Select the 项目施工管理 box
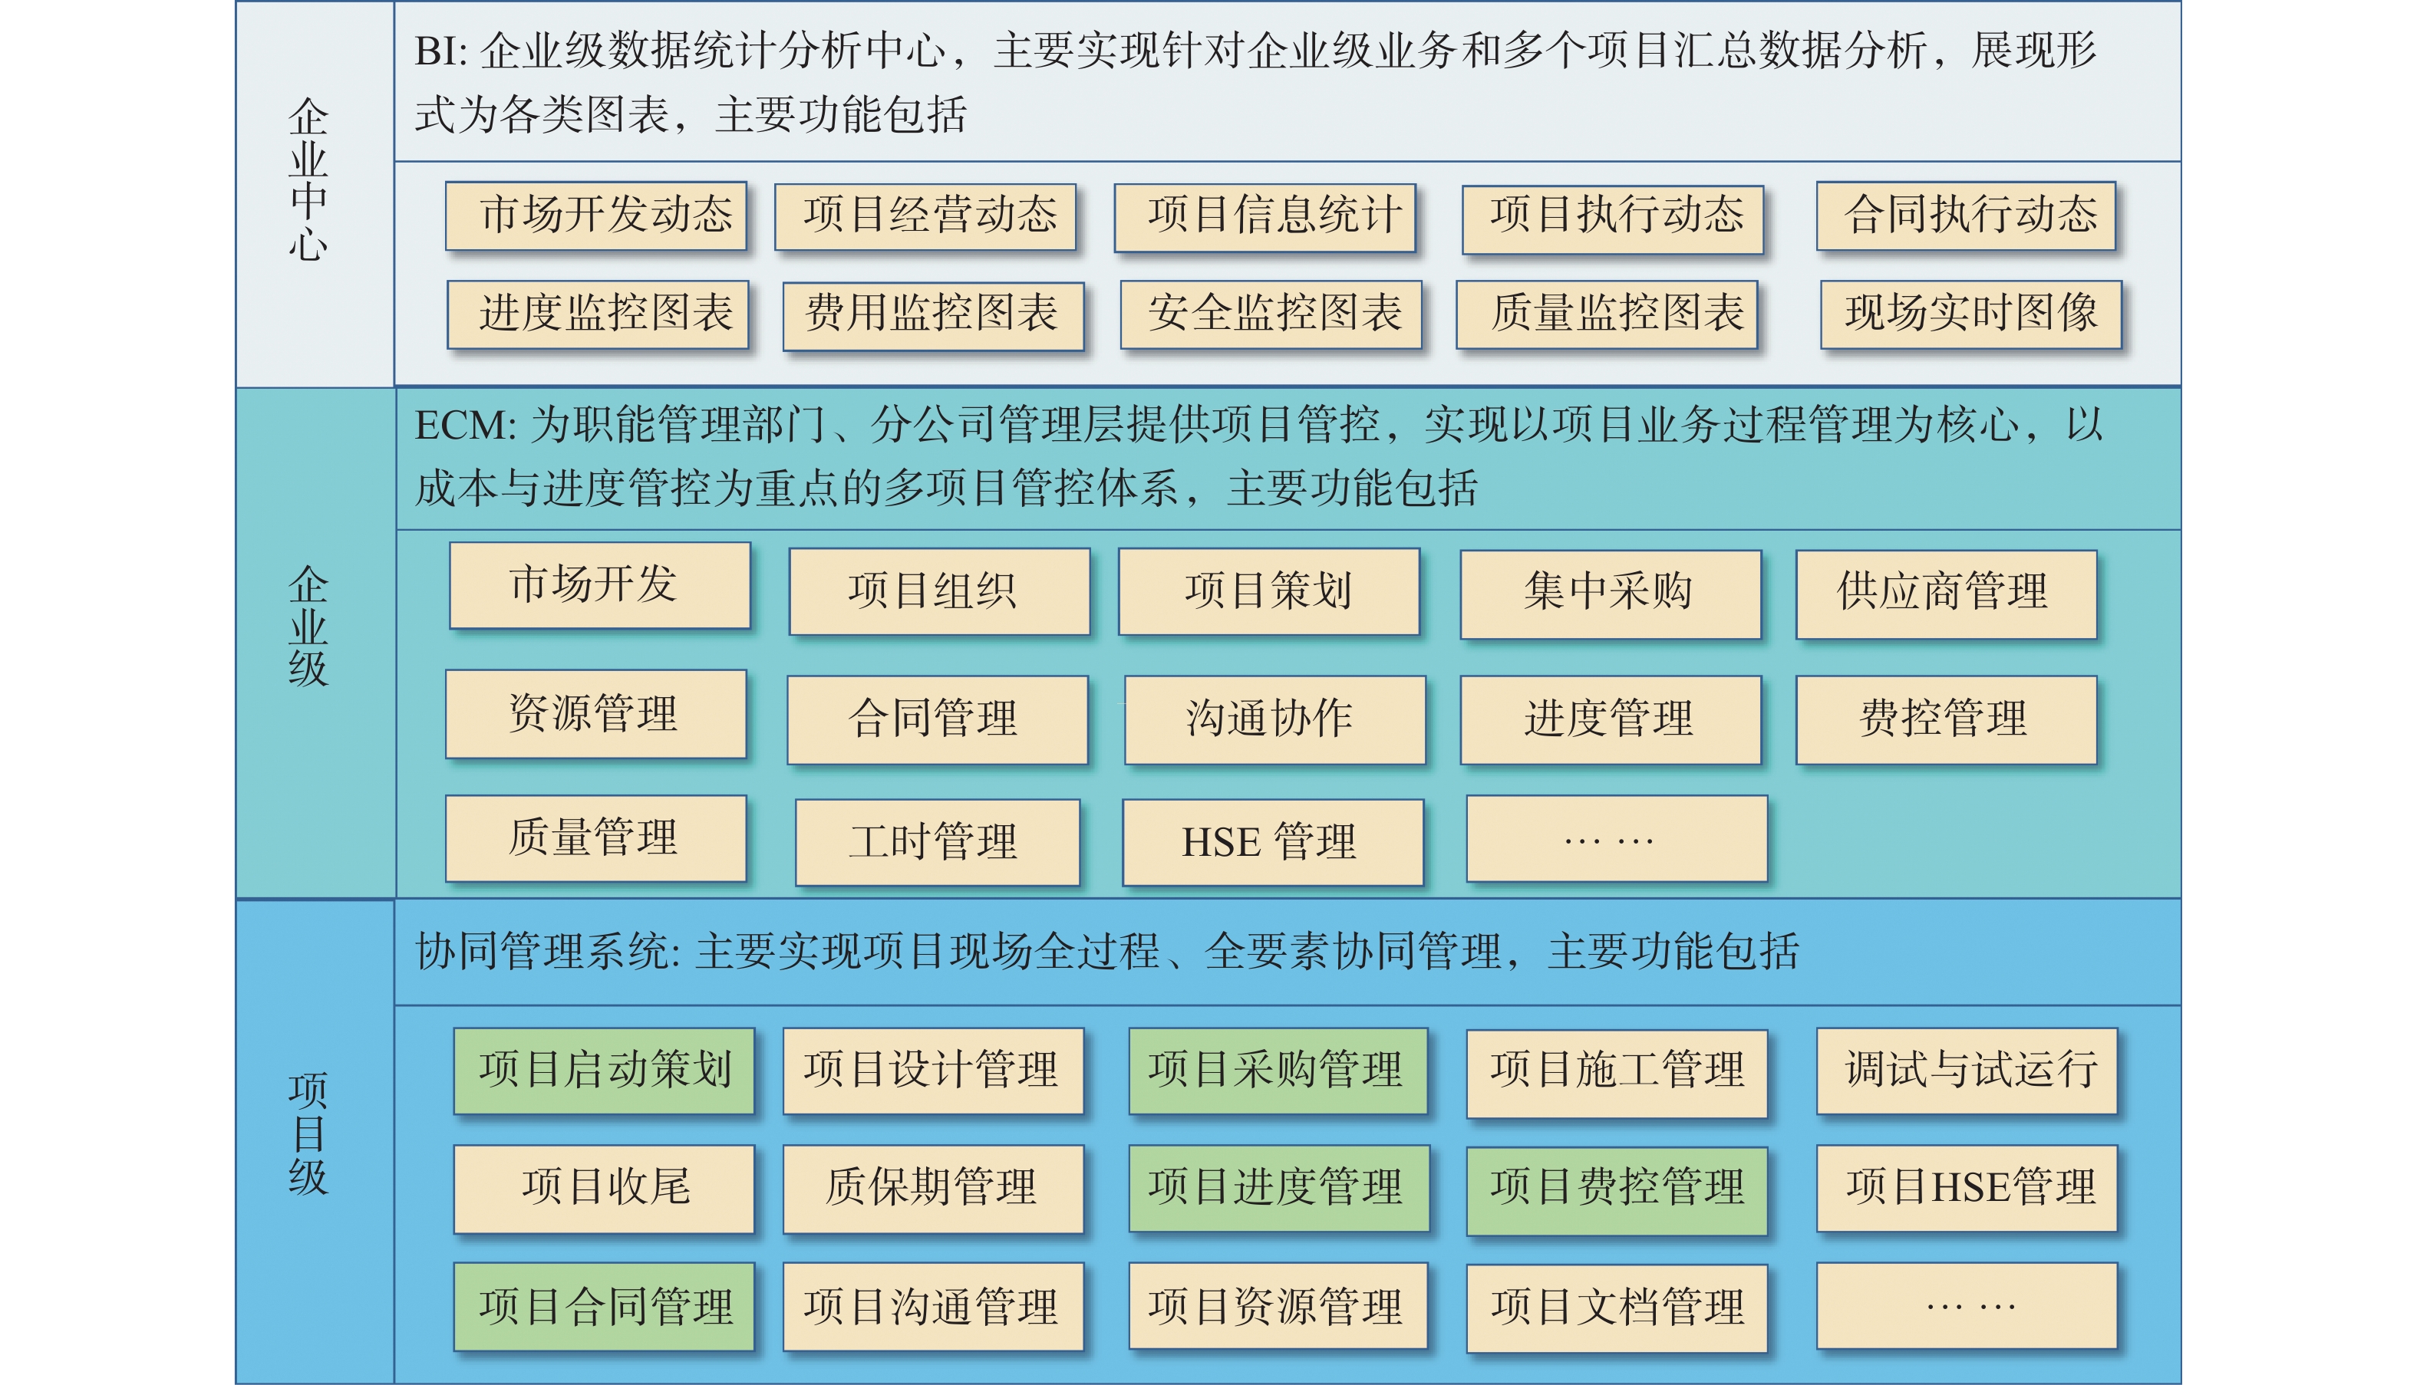2417x1385 pixels. pyautogui.click(x=1617, y=1074)
